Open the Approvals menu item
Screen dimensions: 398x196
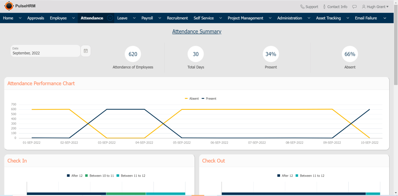36,18
